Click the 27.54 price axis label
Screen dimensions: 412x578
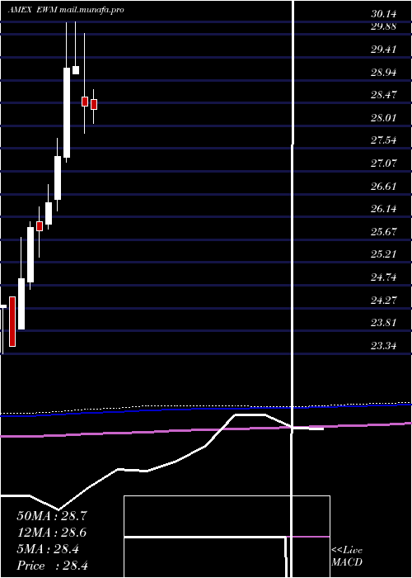click(x=384, y=140)
